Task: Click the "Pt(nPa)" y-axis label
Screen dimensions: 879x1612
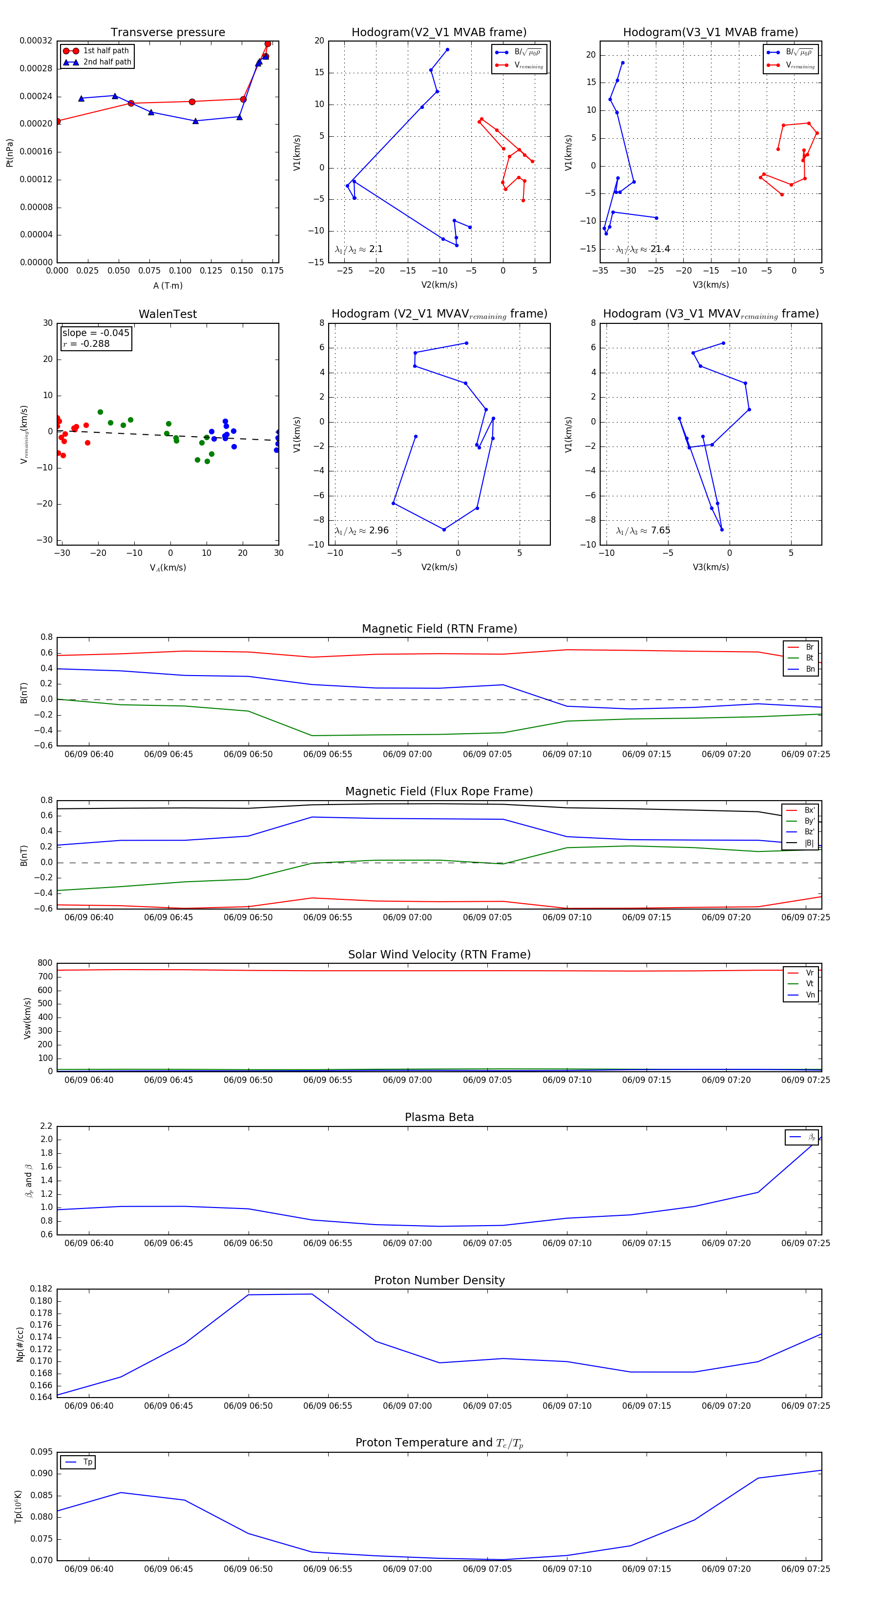Action: tap(9, 153)
